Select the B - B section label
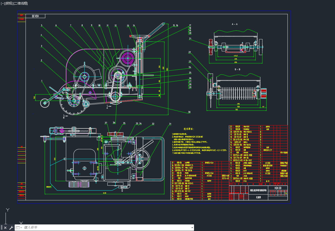The width and height of the screenshot is (335, 231). pyautogui.click(x=237, y=69)
